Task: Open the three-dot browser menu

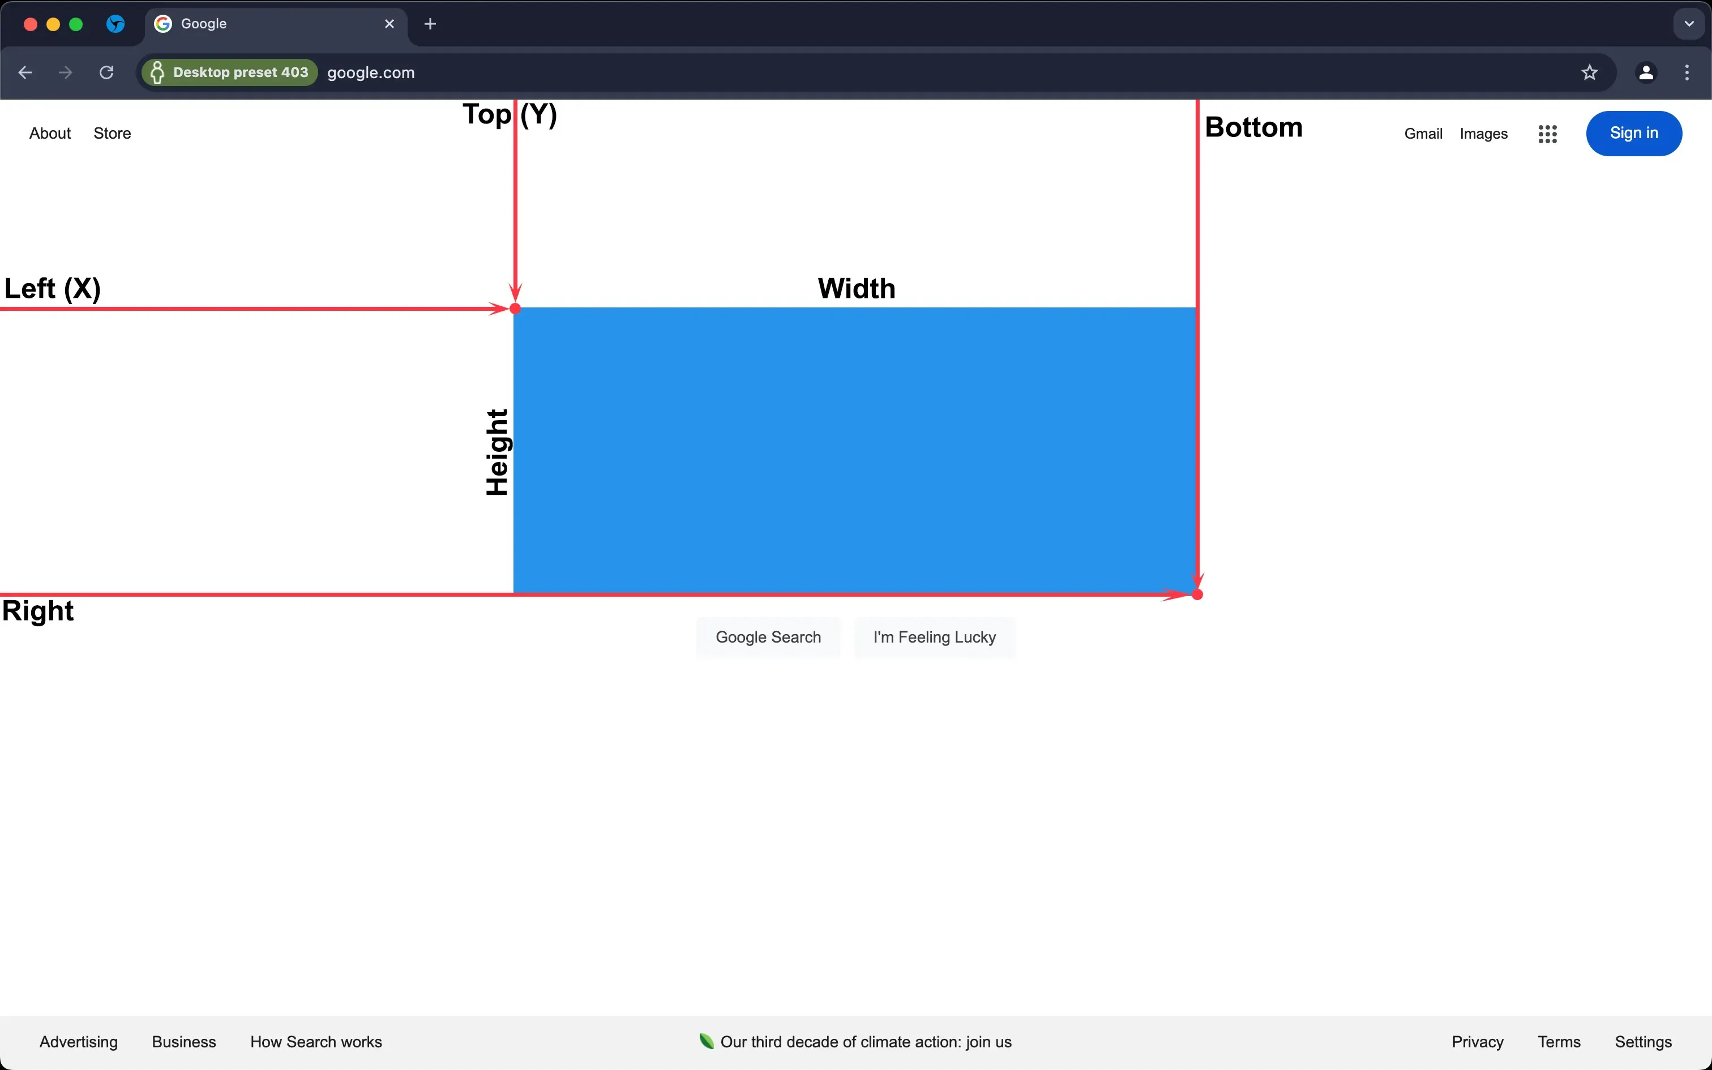Action: (x=1687, y=72)
